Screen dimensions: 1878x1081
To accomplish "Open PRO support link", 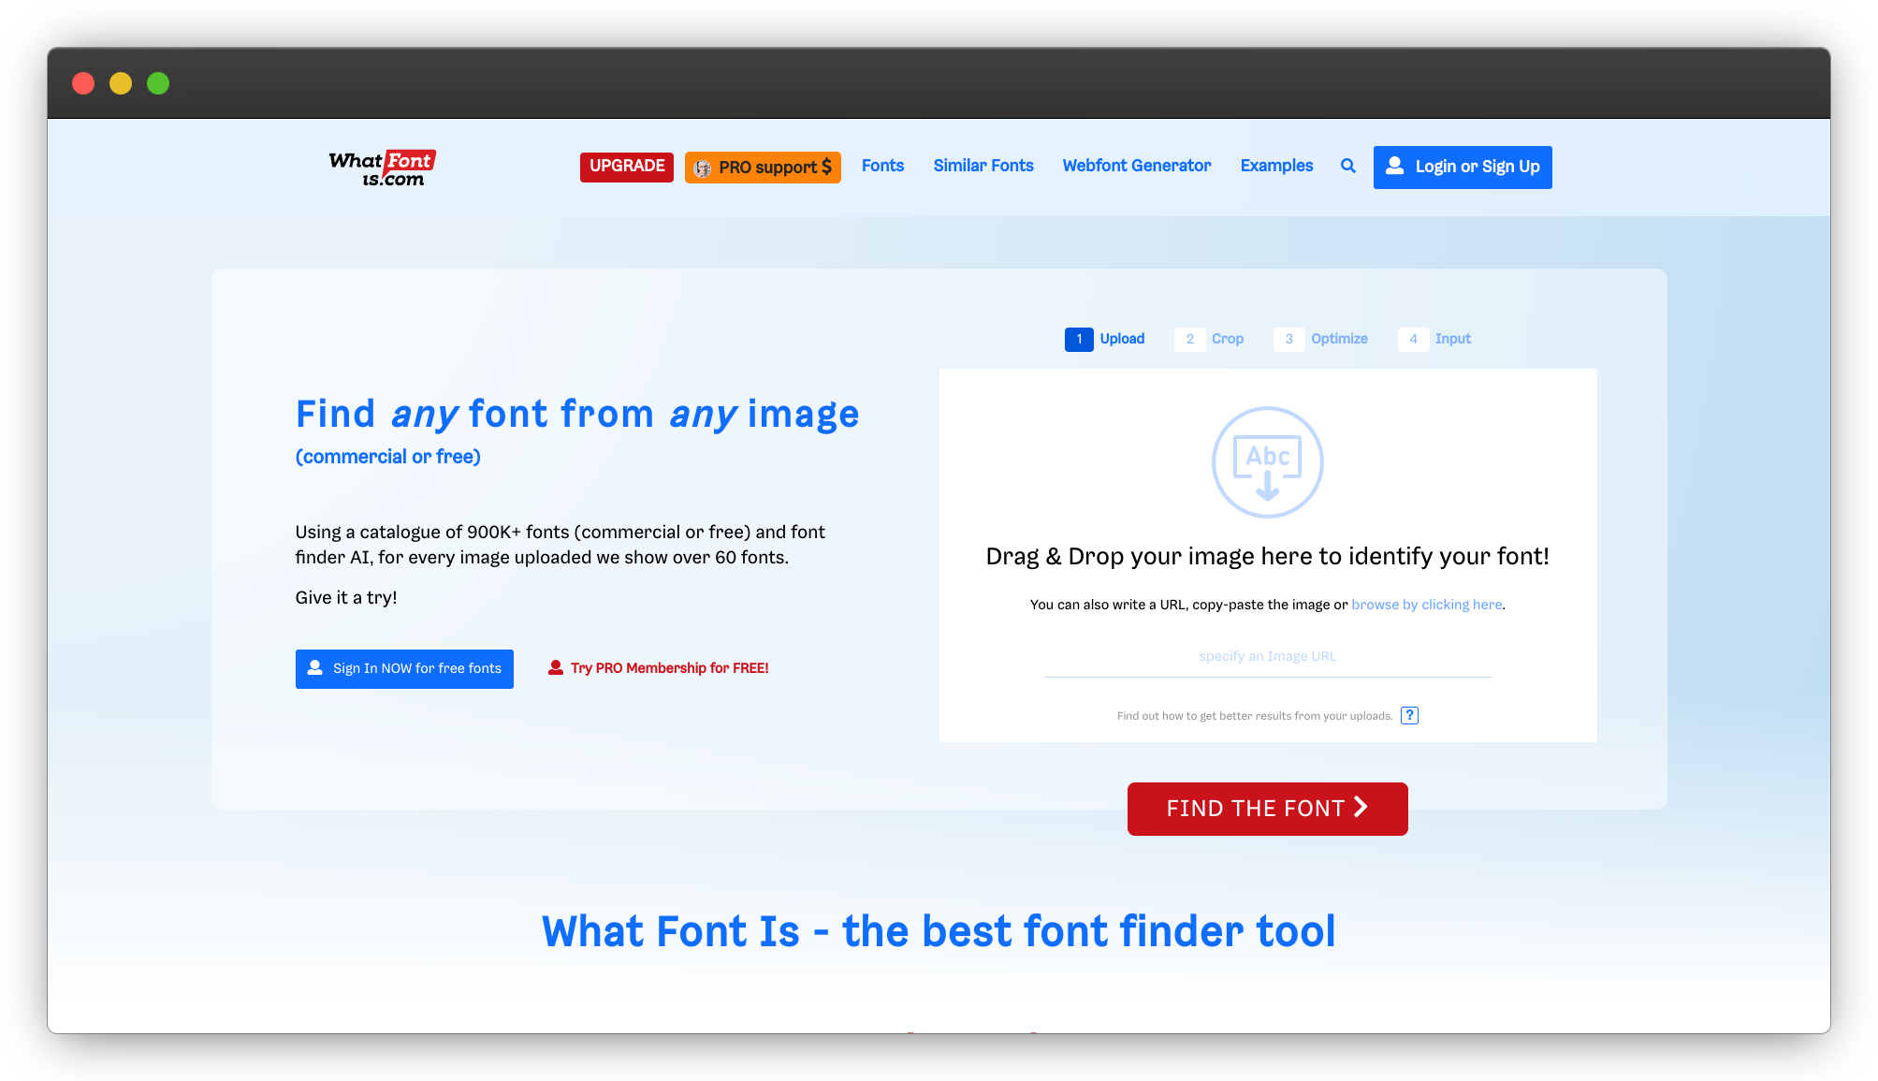I will 763,168.
